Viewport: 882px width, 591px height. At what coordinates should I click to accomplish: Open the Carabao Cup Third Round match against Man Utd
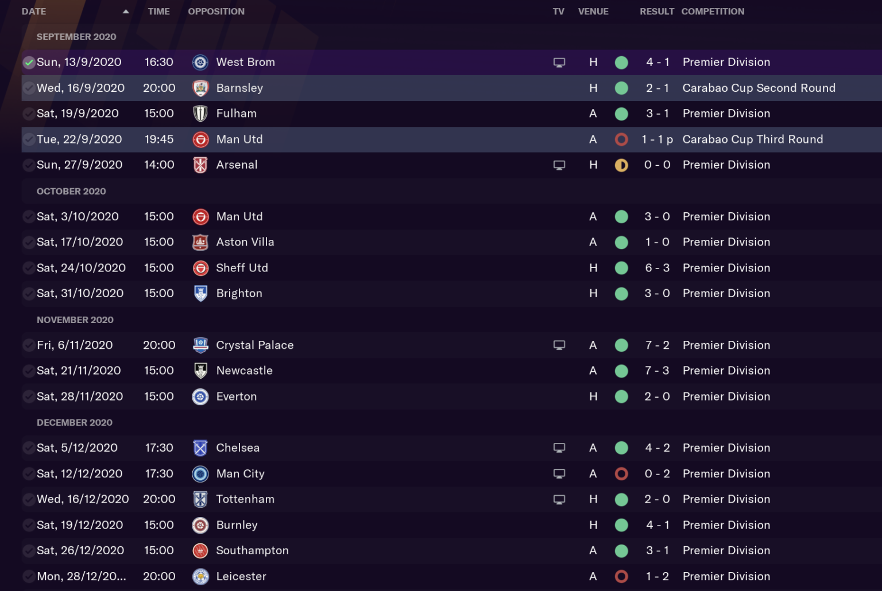402,139
